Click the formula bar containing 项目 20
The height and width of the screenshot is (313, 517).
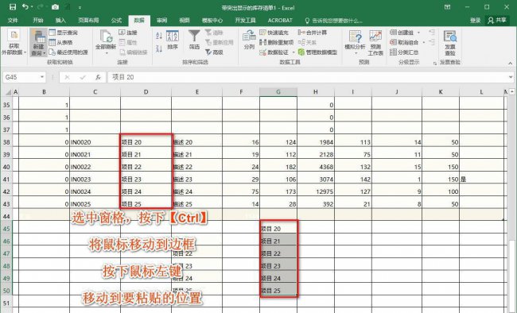[x=307, y=77]
